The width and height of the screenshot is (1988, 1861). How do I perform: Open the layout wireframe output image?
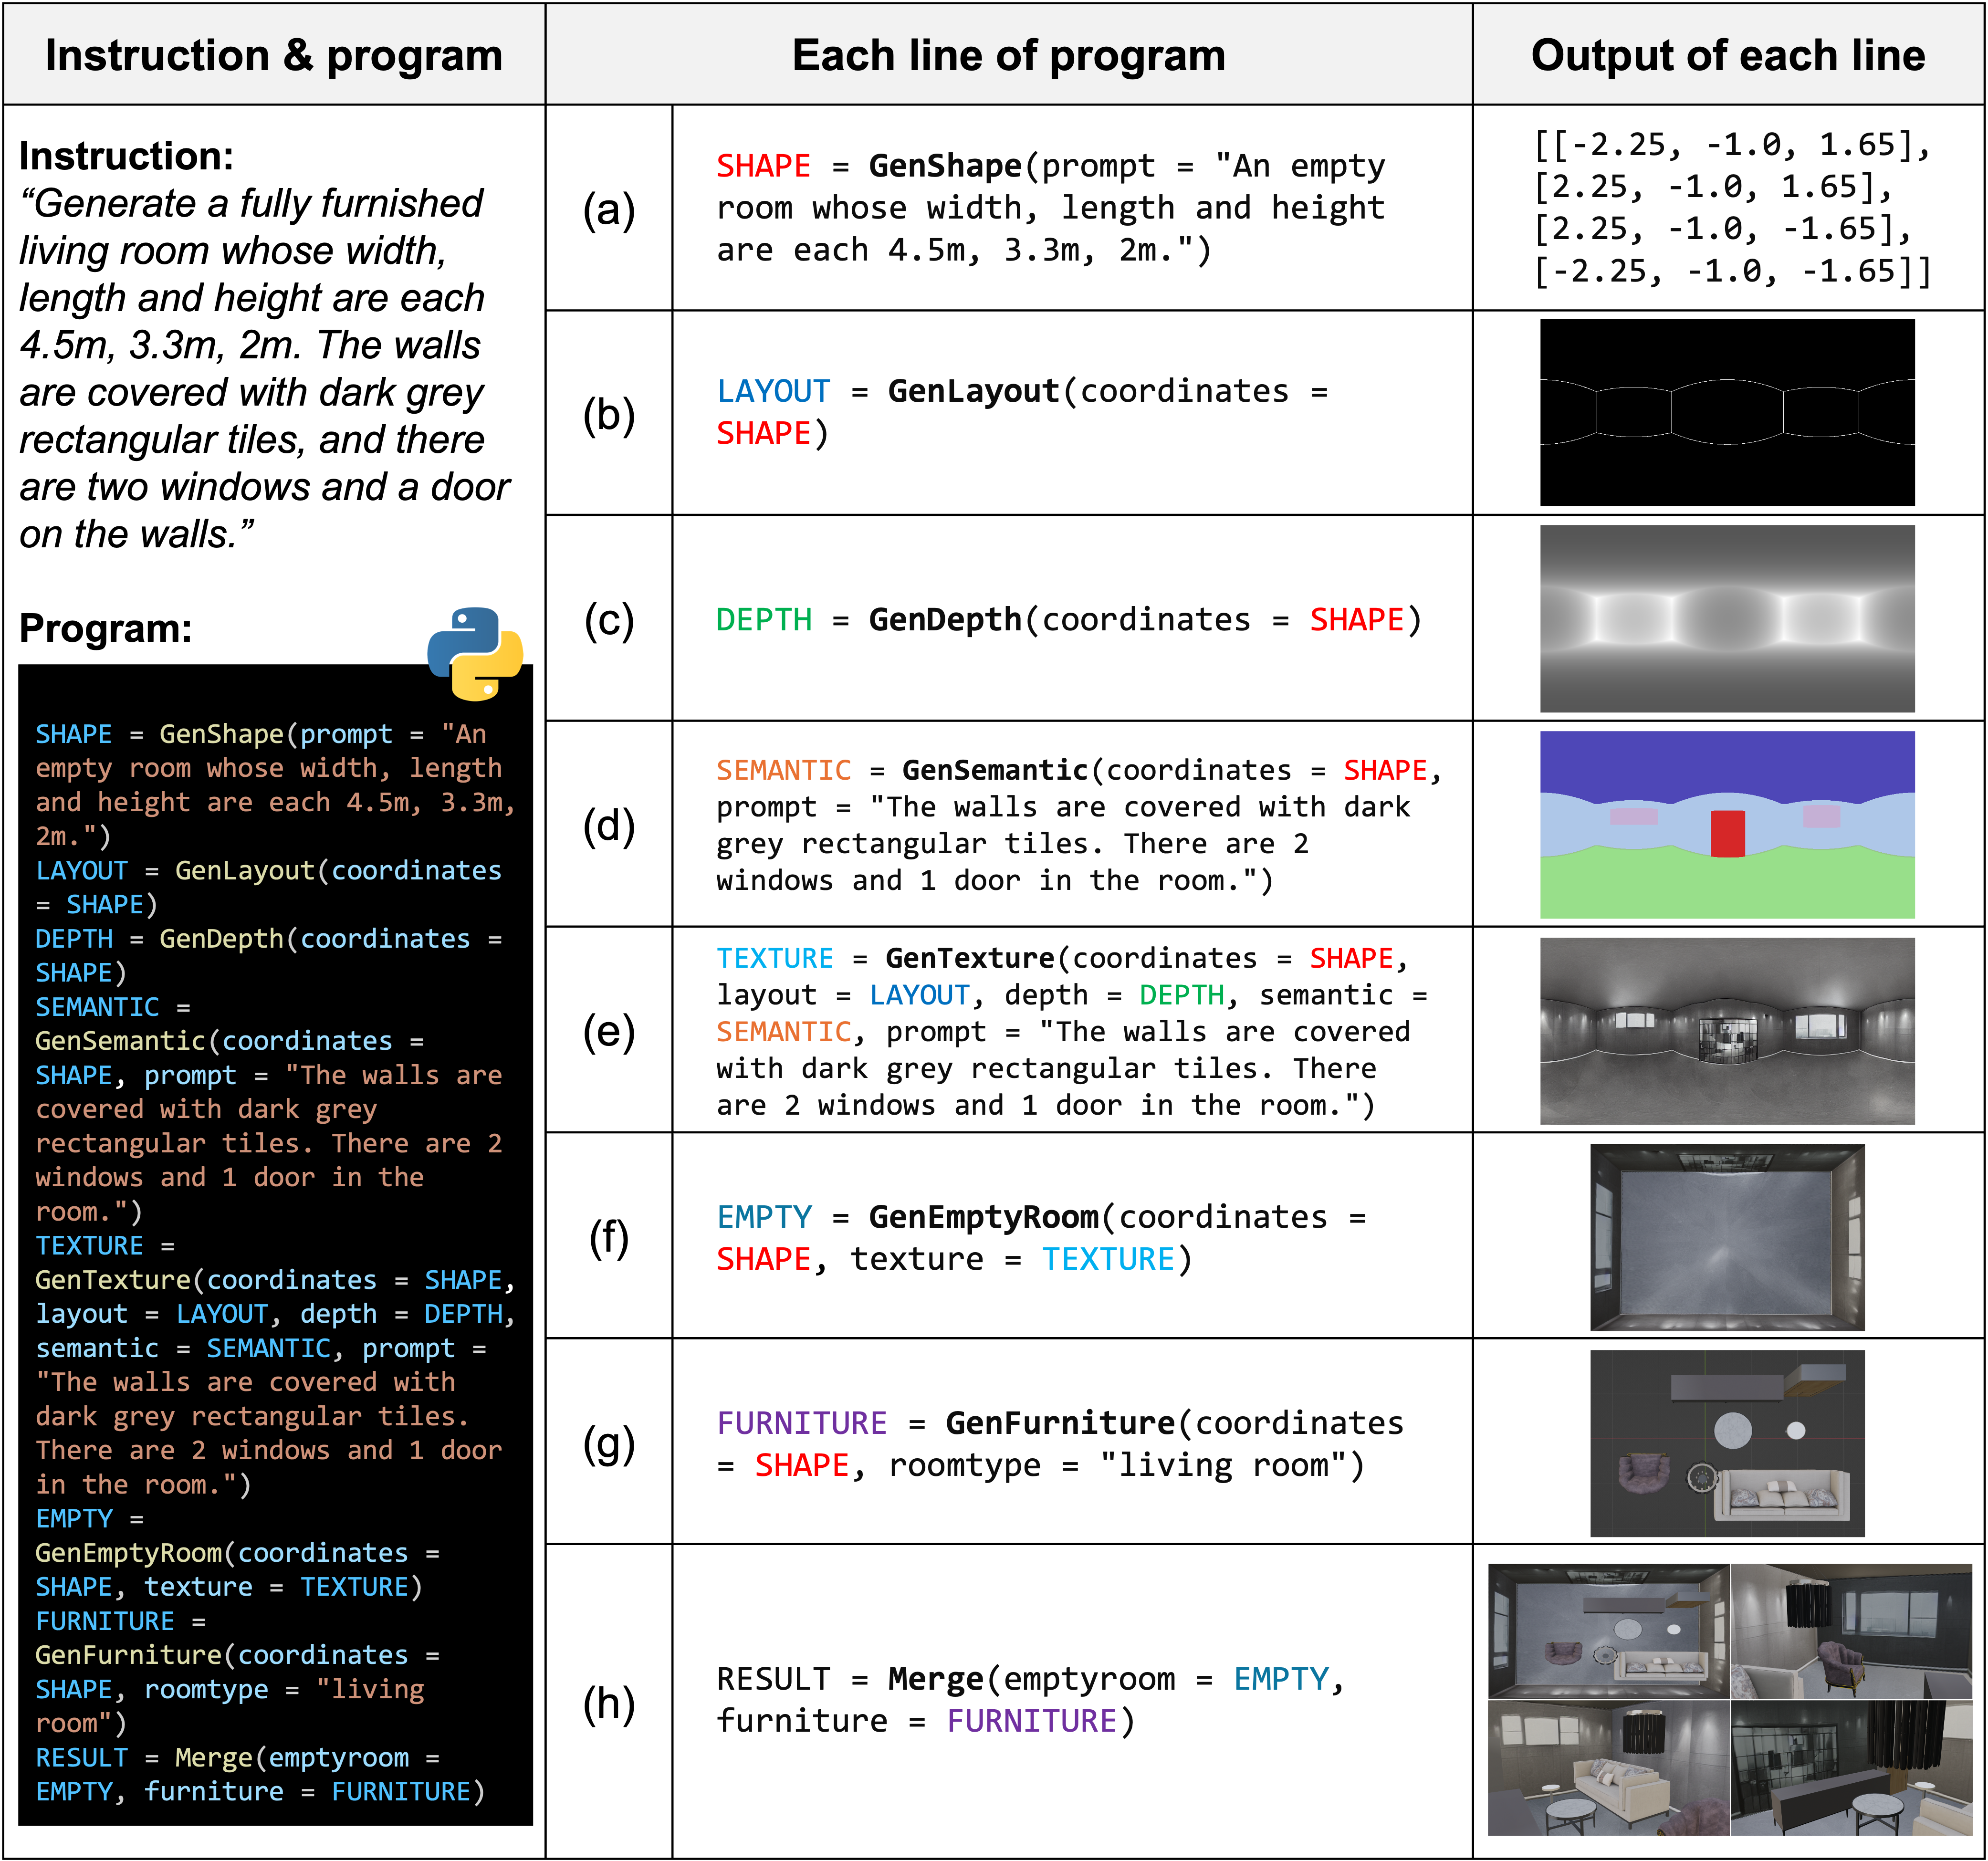[1727, 412]
